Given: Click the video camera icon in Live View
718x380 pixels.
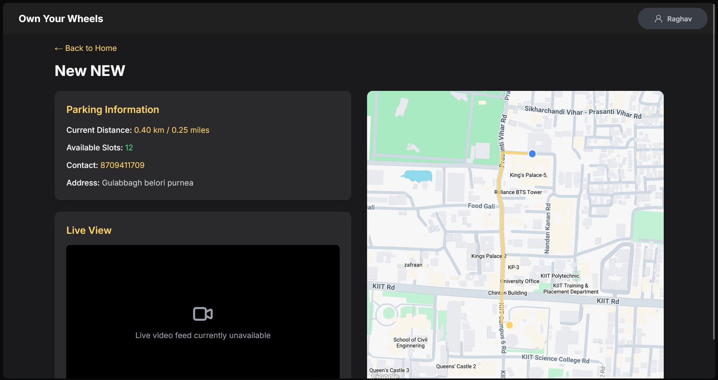Looking at the screenshot, I should point(203,314).
